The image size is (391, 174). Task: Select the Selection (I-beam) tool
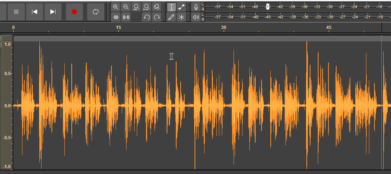pos(171,7)
